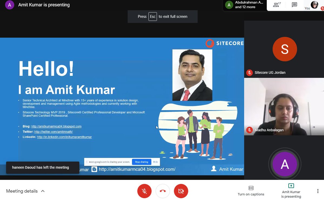Click 'Amit Kumar is presenting' title text
Screen dimensions: 324x202
[x=44, y=5]
